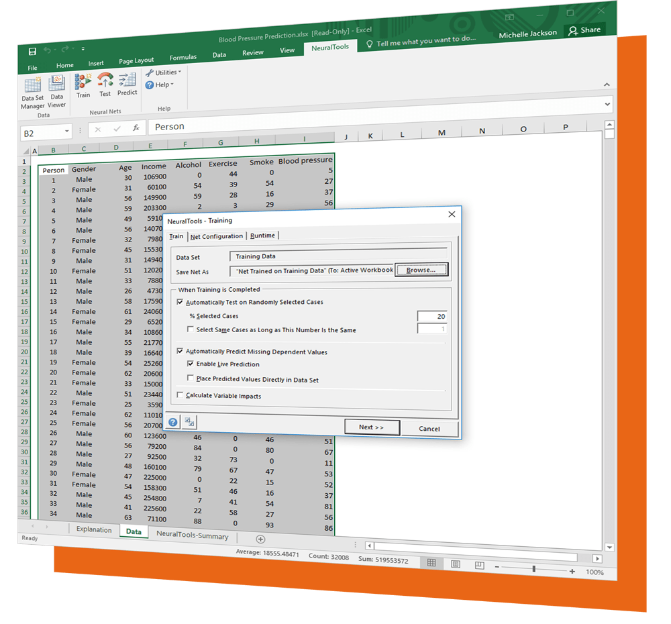Open the Formulas ribbon tab
Screen dimensions: 671x624
coord(183,57)
